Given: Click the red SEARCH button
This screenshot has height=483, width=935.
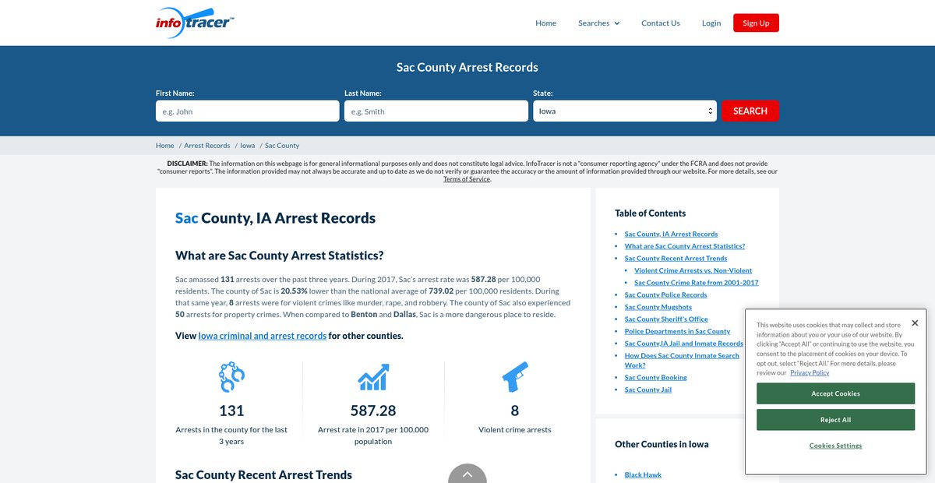Looking at the screenshot, I should tap(750, 111).
